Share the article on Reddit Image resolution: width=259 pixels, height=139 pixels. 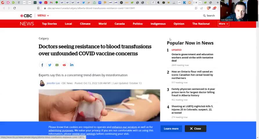[x=64, y=65]
